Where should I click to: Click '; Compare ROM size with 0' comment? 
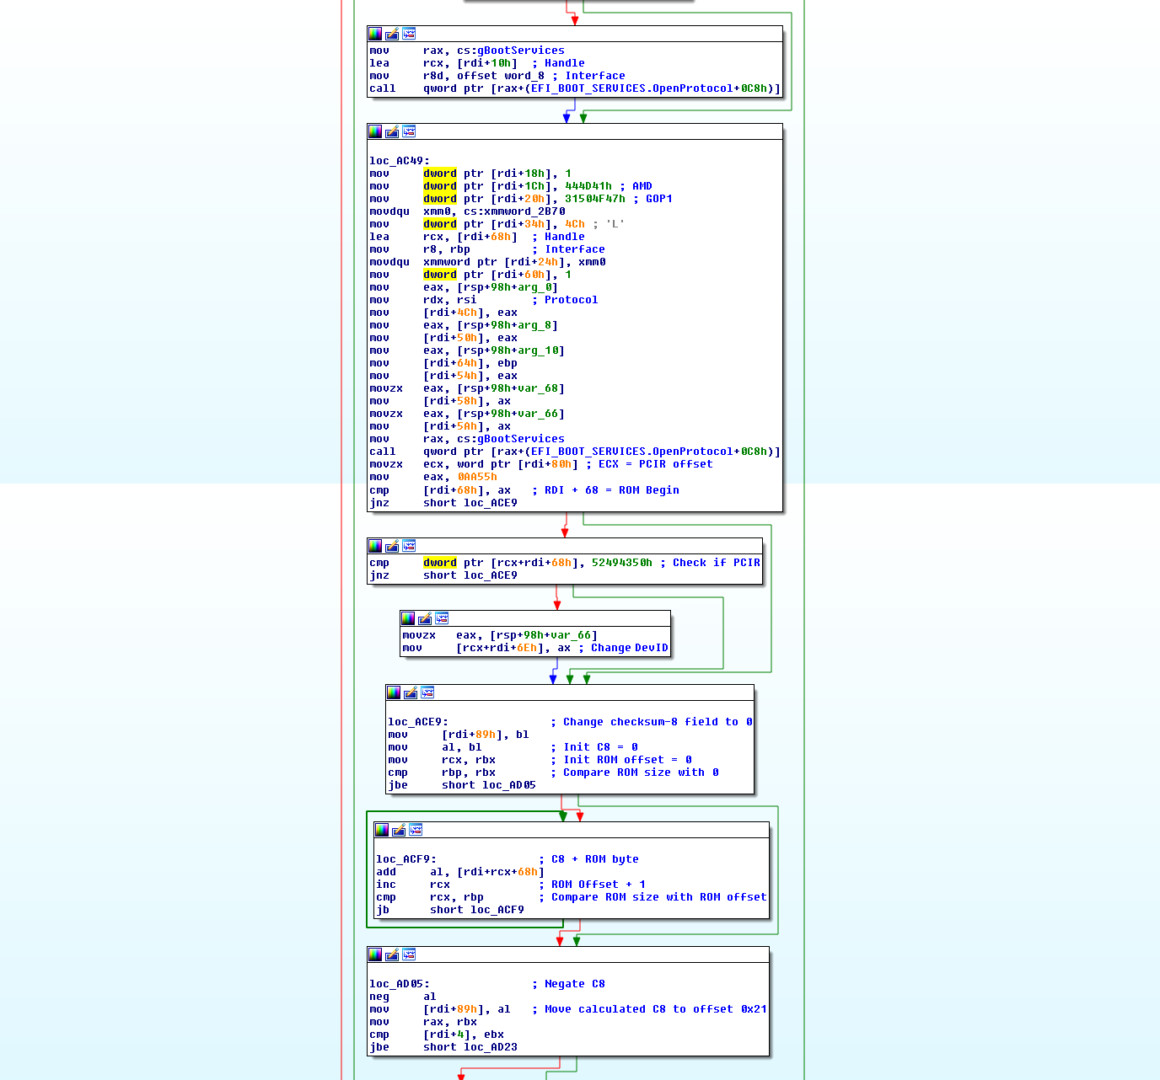635,773
